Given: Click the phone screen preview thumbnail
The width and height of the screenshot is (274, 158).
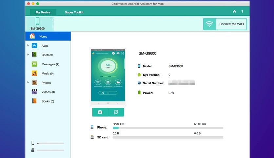Looking at the screenshot, I should [x=108, y=77].
